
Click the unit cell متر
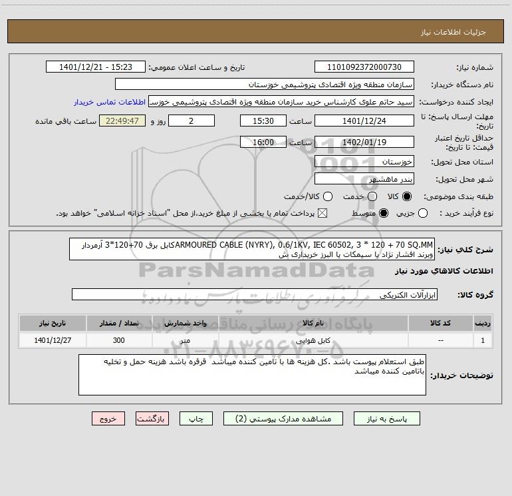pyautogui.click(x=185, y=340)
